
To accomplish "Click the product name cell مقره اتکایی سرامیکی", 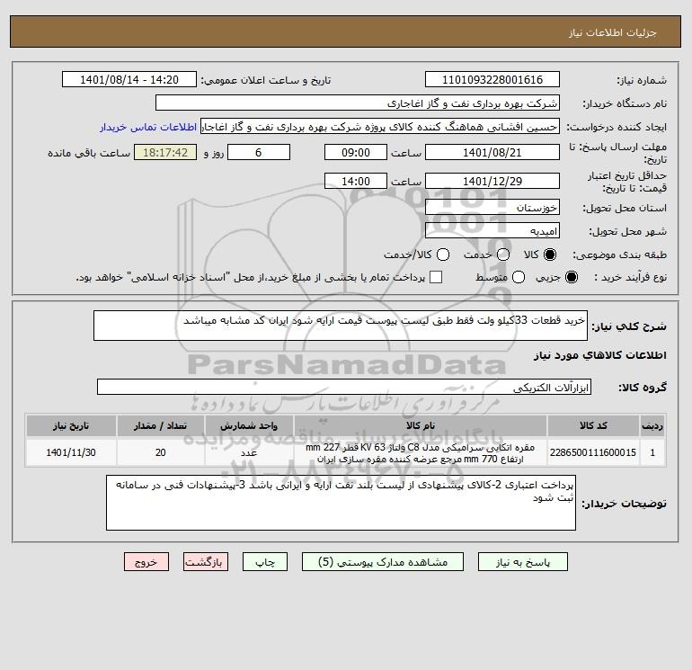I will (421, 453).
